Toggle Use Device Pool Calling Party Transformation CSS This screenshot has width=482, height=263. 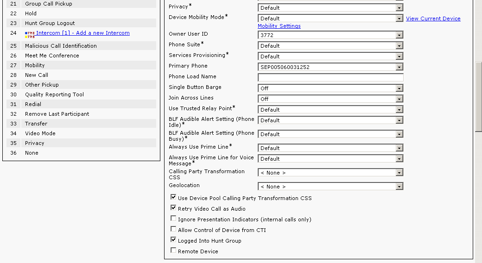tap(173, 198)
